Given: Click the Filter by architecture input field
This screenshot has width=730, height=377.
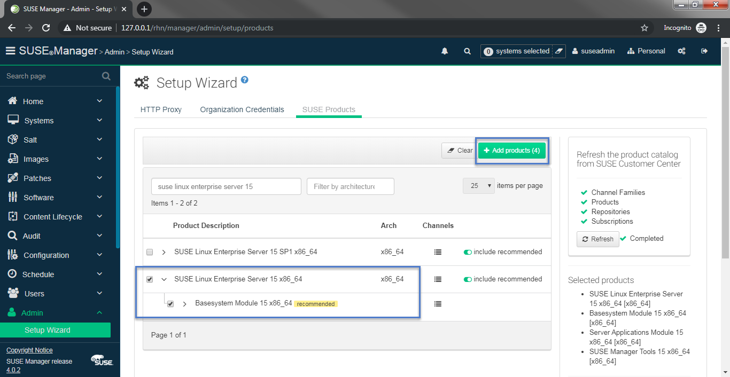Looking at the screenshot, I should coord(350,186).
